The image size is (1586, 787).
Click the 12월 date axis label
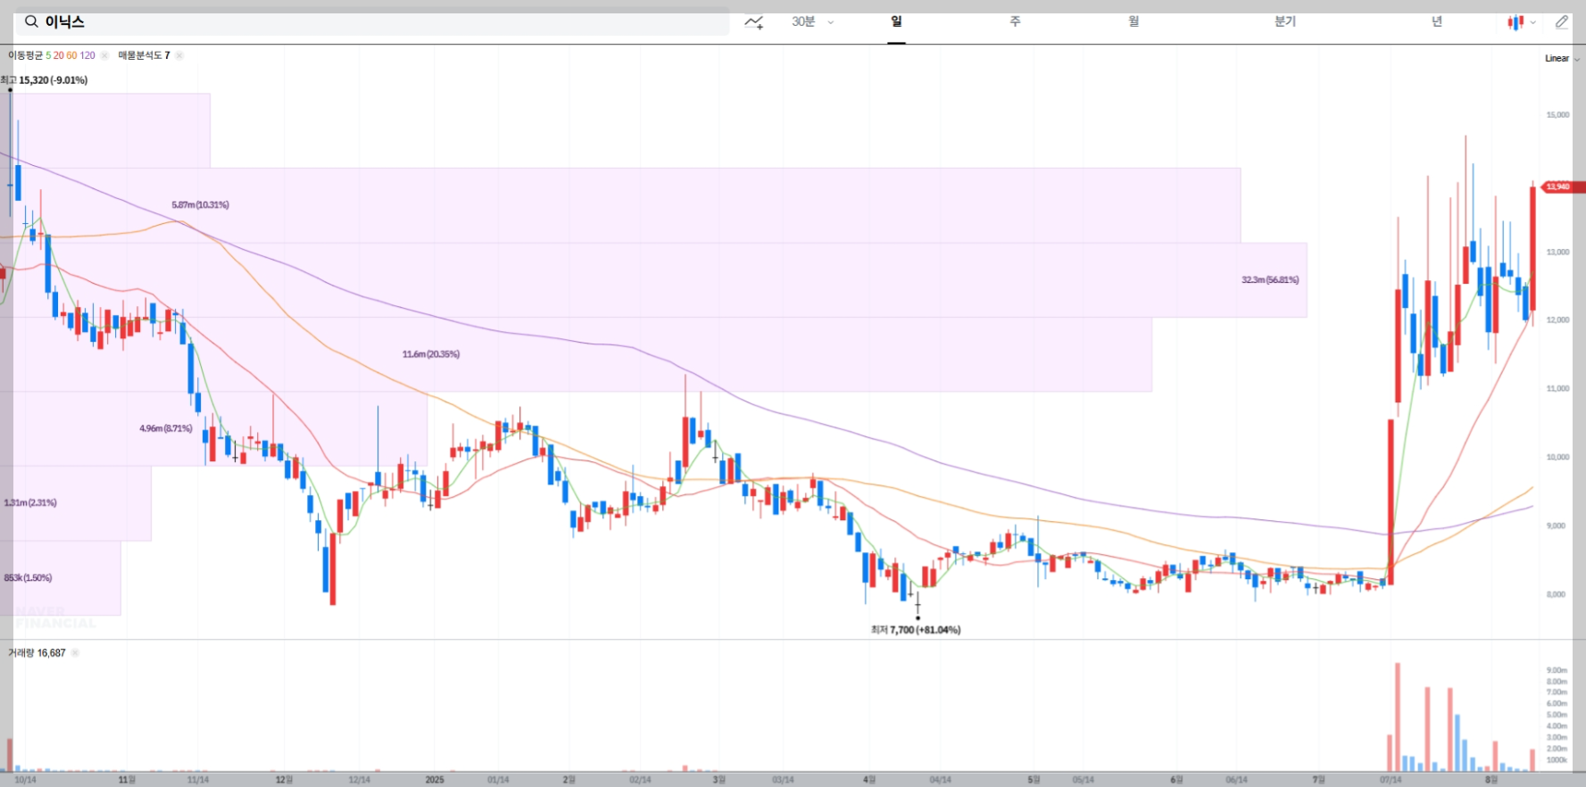(x=284, y=780)
